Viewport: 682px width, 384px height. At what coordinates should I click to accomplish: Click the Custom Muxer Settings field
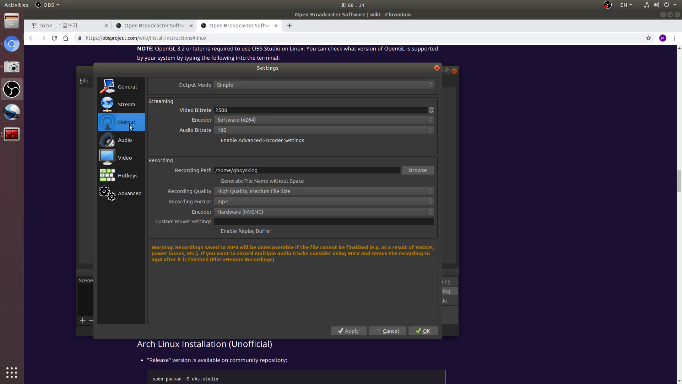coord(324,222)
